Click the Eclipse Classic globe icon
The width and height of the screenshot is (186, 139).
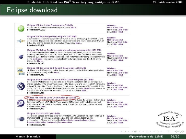click(x=21, y=119)
